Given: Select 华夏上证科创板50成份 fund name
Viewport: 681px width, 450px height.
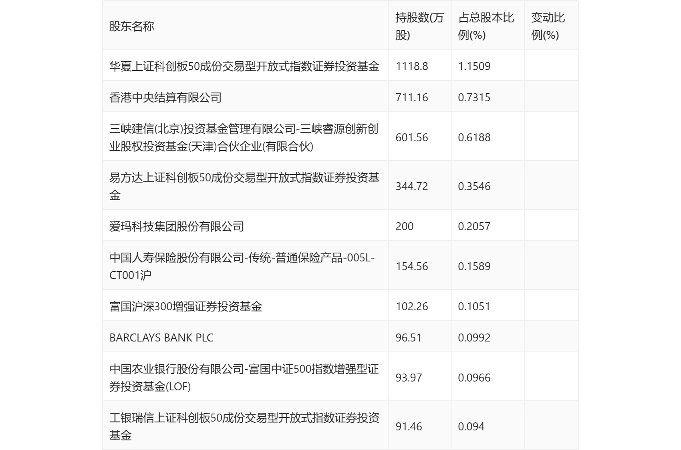Looking at the screenshot, I should (x=244, y=66).
